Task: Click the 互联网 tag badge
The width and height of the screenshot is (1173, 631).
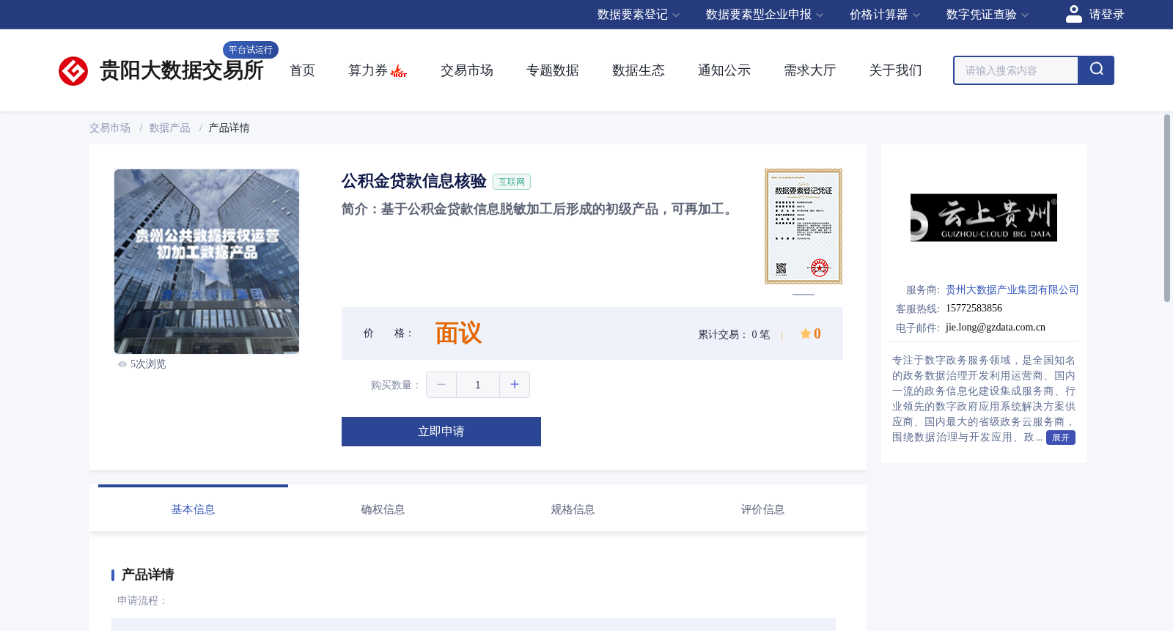Action: (x=512, y=182)
